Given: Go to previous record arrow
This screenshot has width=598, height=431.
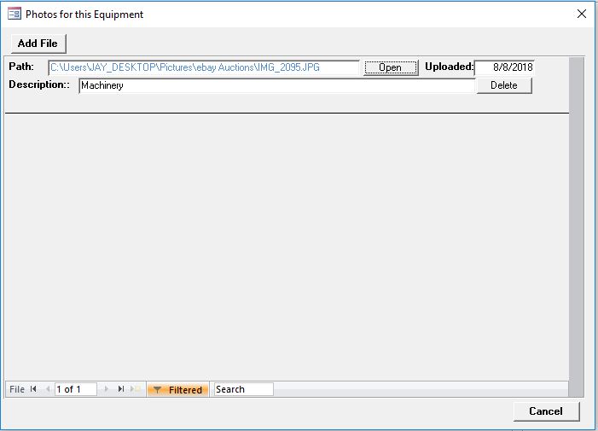Looking at the screenshot, I should [48, 389].
